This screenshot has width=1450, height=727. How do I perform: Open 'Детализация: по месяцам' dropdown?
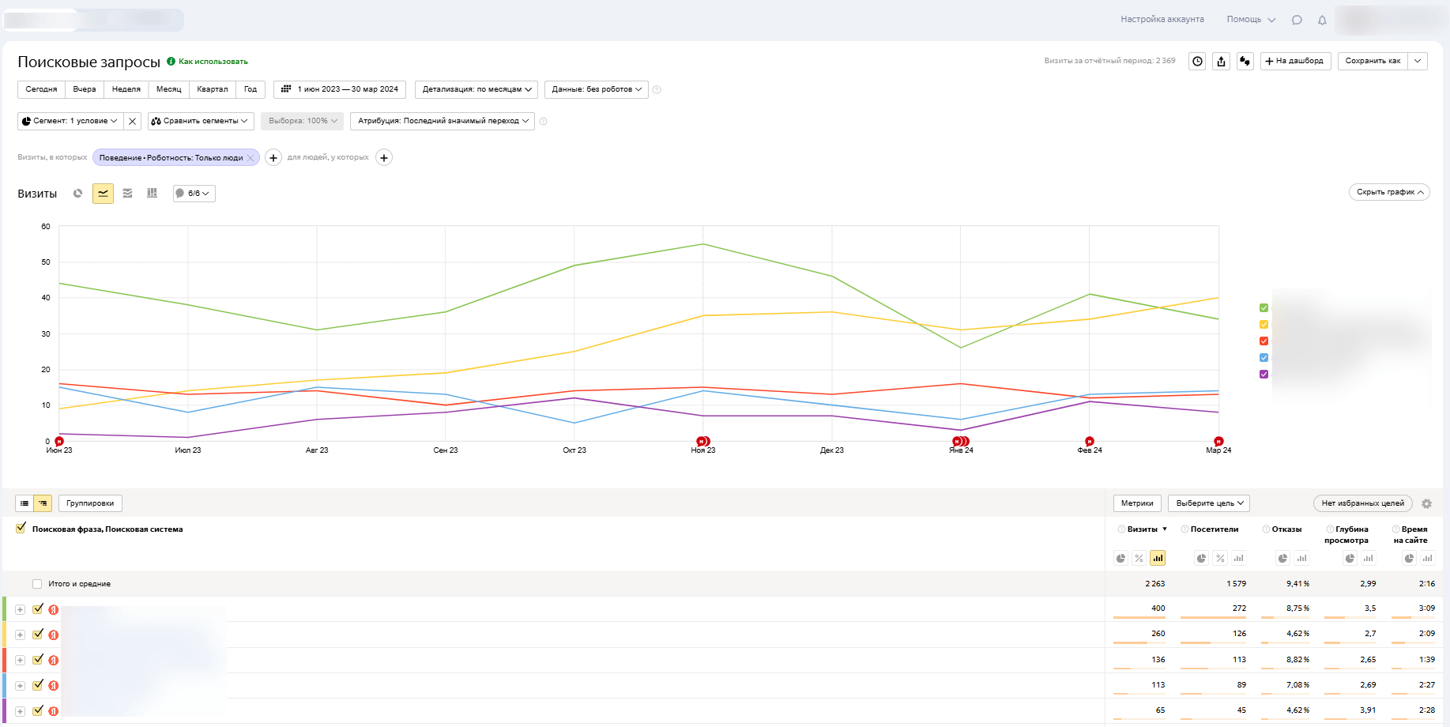point(476,89)
